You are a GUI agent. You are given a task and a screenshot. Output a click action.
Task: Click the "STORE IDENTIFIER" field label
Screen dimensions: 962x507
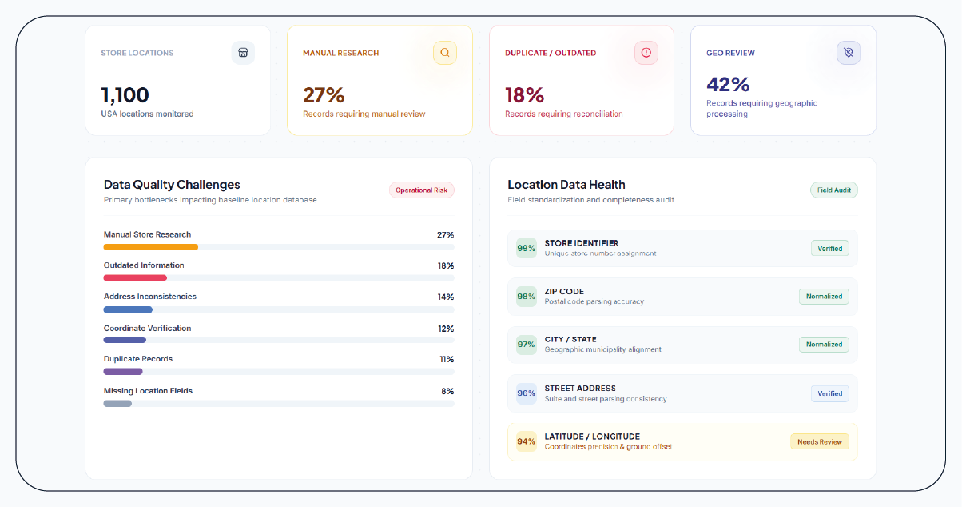[x=582, y=243]
